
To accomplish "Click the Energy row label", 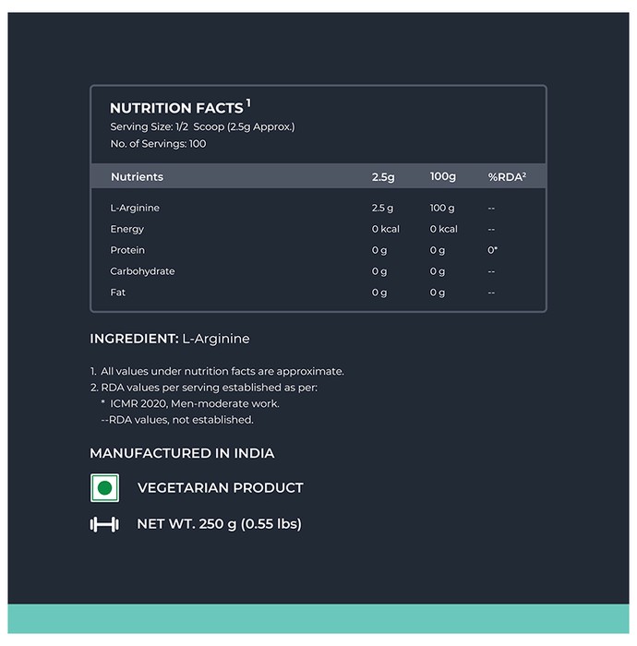I will pyautogui.click(x=126, y=230).
